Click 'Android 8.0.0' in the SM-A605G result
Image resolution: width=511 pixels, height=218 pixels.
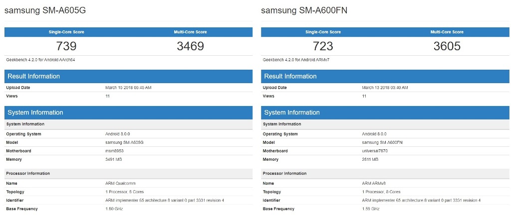click(x=118, y=134)
